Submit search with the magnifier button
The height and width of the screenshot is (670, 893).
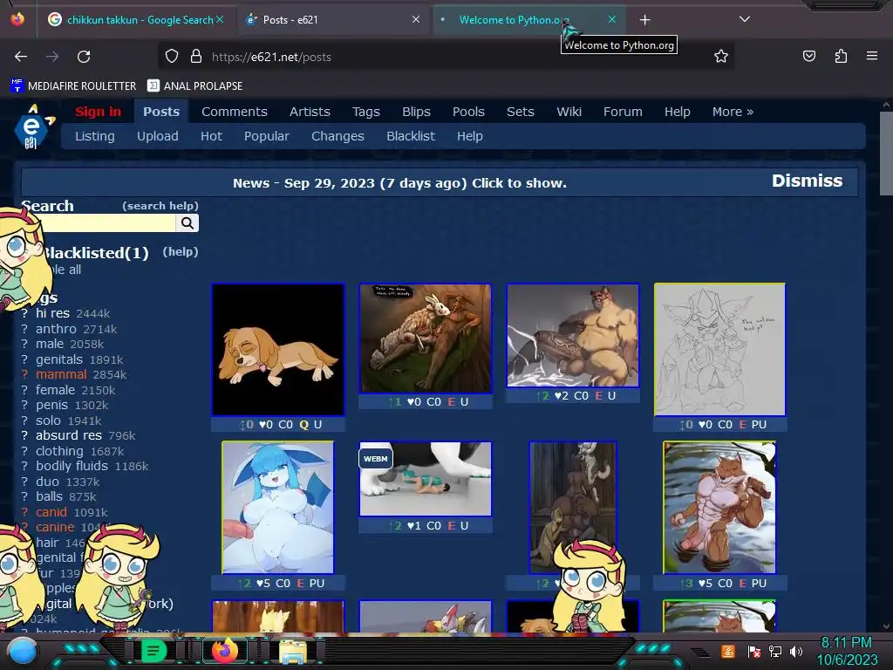coord(187,223)
